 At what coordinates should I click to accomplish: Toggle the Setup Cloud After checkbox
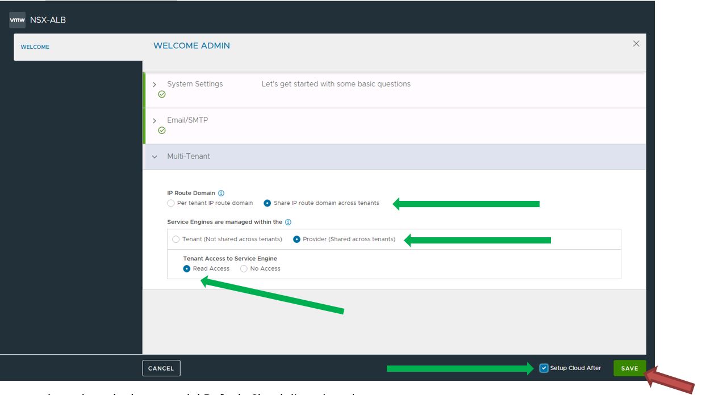pyautogui.click(x=544, y=368)
